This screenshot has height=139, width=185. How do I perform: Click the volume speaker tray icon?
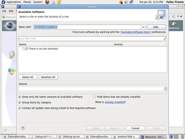[x=126, y=2]
